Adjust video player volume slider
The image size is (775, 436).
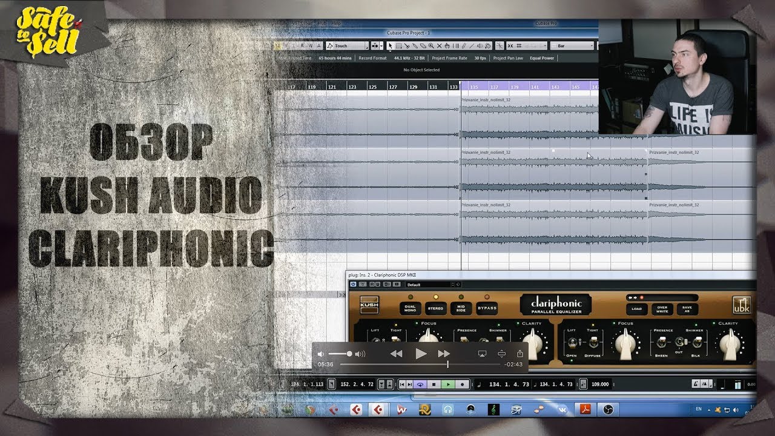tap(339, 354)
